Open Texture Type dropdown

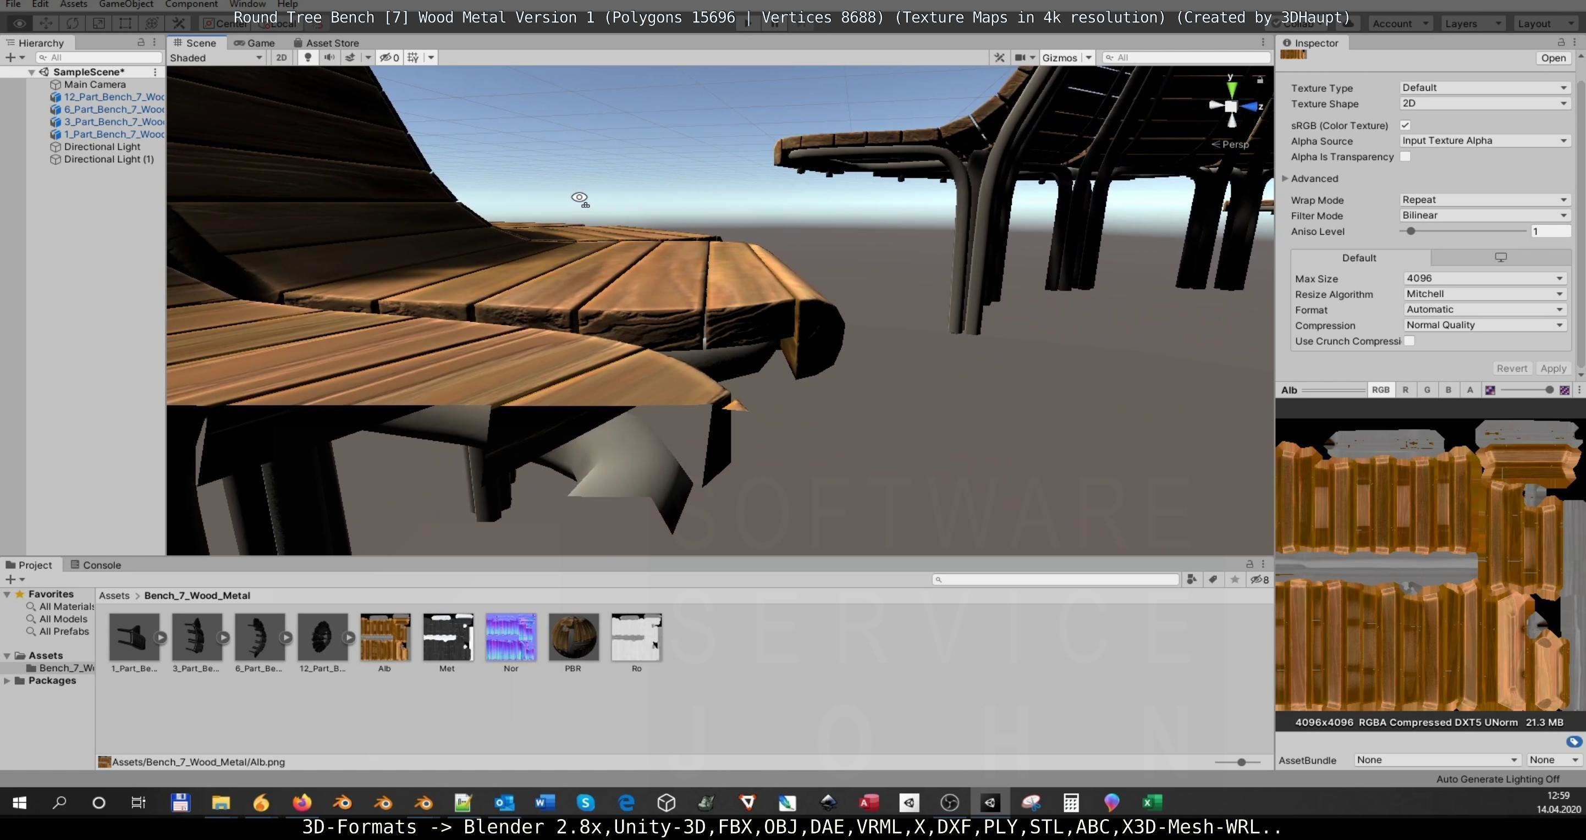point(1484,87)
